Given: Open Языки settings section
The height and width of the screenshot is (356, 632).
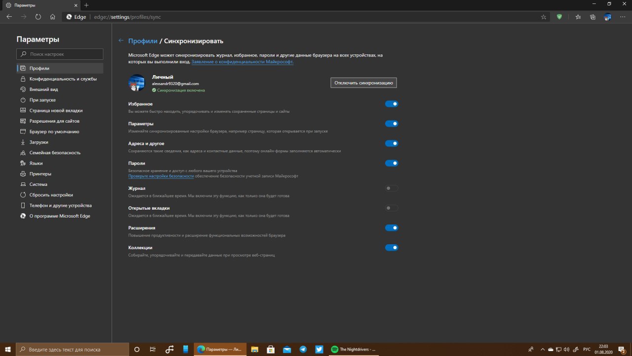Looking at the screenshot, I should (x=60, y=163).
